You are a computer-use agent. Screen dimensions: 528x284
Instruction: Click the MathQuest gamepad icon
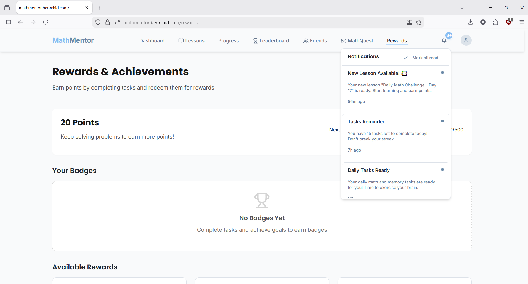point(344,41)
